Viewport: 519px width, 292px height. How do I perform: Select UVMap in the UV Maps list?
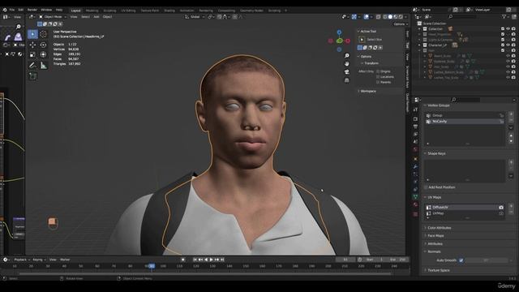pyautogui.click(x=465, y=213)
